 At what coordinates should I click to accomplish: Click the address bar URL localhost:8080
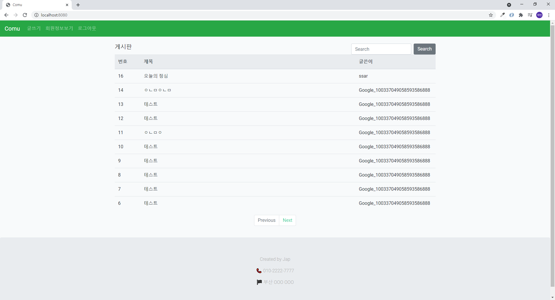[54, 15]
